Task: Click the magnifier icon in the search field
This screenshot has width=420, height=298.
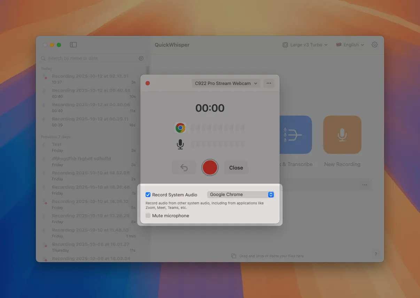Action: pyautogui.click(x=44, y=58)
